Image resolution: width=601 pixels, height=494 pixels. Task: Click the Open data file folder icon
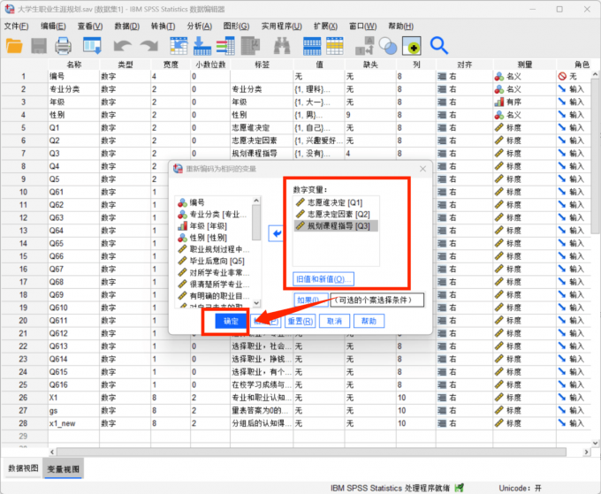[14, 46]
